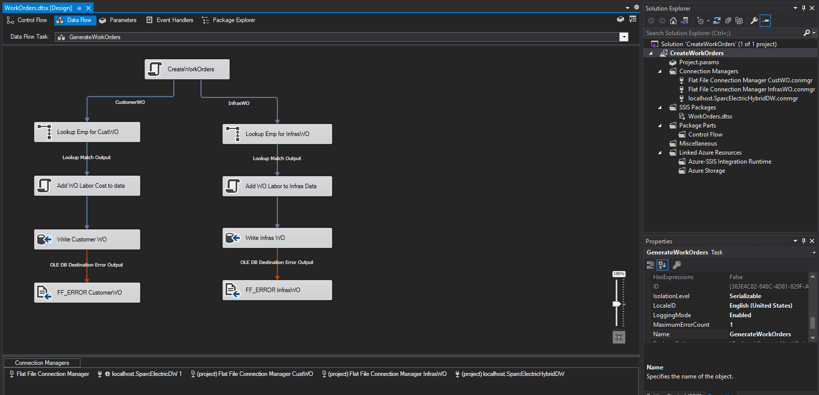This screenshot has width=819, height=395.
Task: Collapse the Package Parts folder
Action: (660, 125)
